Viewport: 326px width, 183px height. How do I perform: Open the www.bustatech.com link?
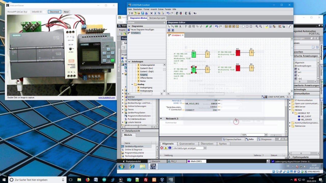click(x=107, y=98)
